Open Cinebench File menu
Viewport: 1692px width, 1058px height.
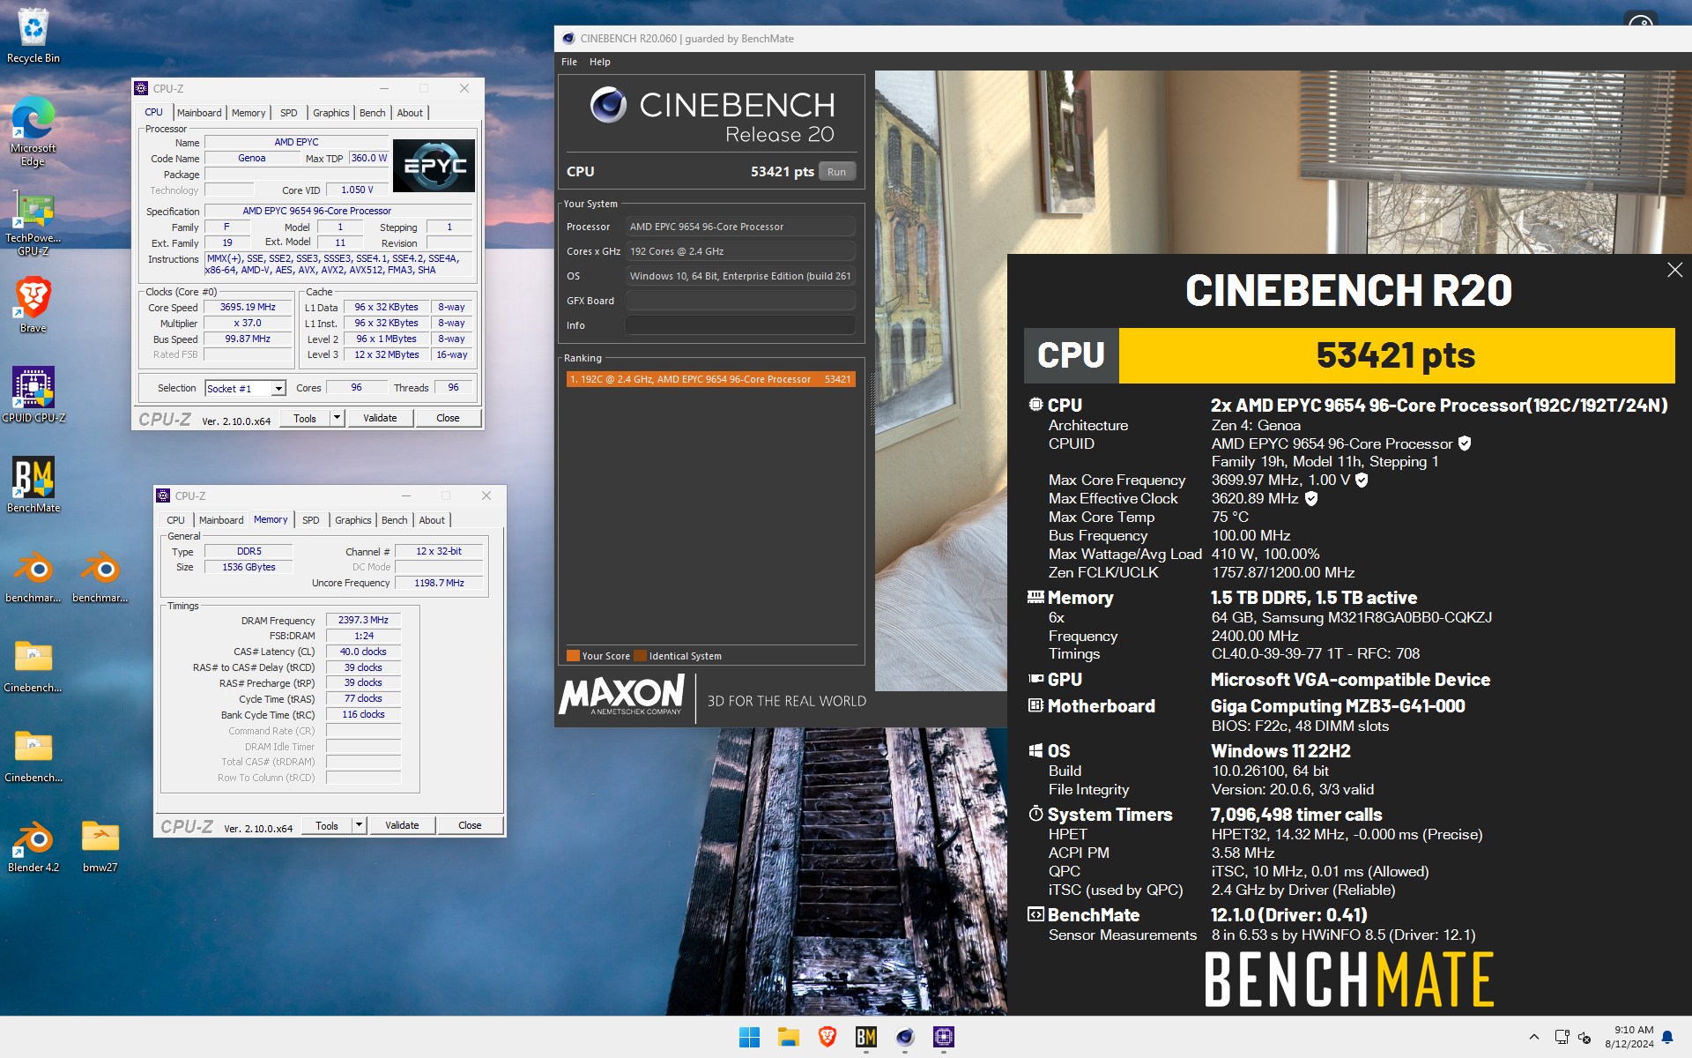pyautogui.click(x=569, y=62)
